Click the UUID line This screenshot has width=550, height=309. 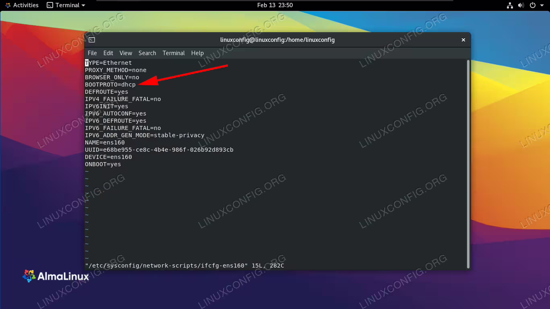point(159,150)
